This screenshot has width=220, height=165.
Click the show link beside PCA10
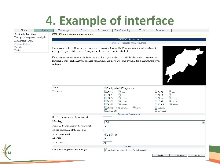click(x=175, y=105)
